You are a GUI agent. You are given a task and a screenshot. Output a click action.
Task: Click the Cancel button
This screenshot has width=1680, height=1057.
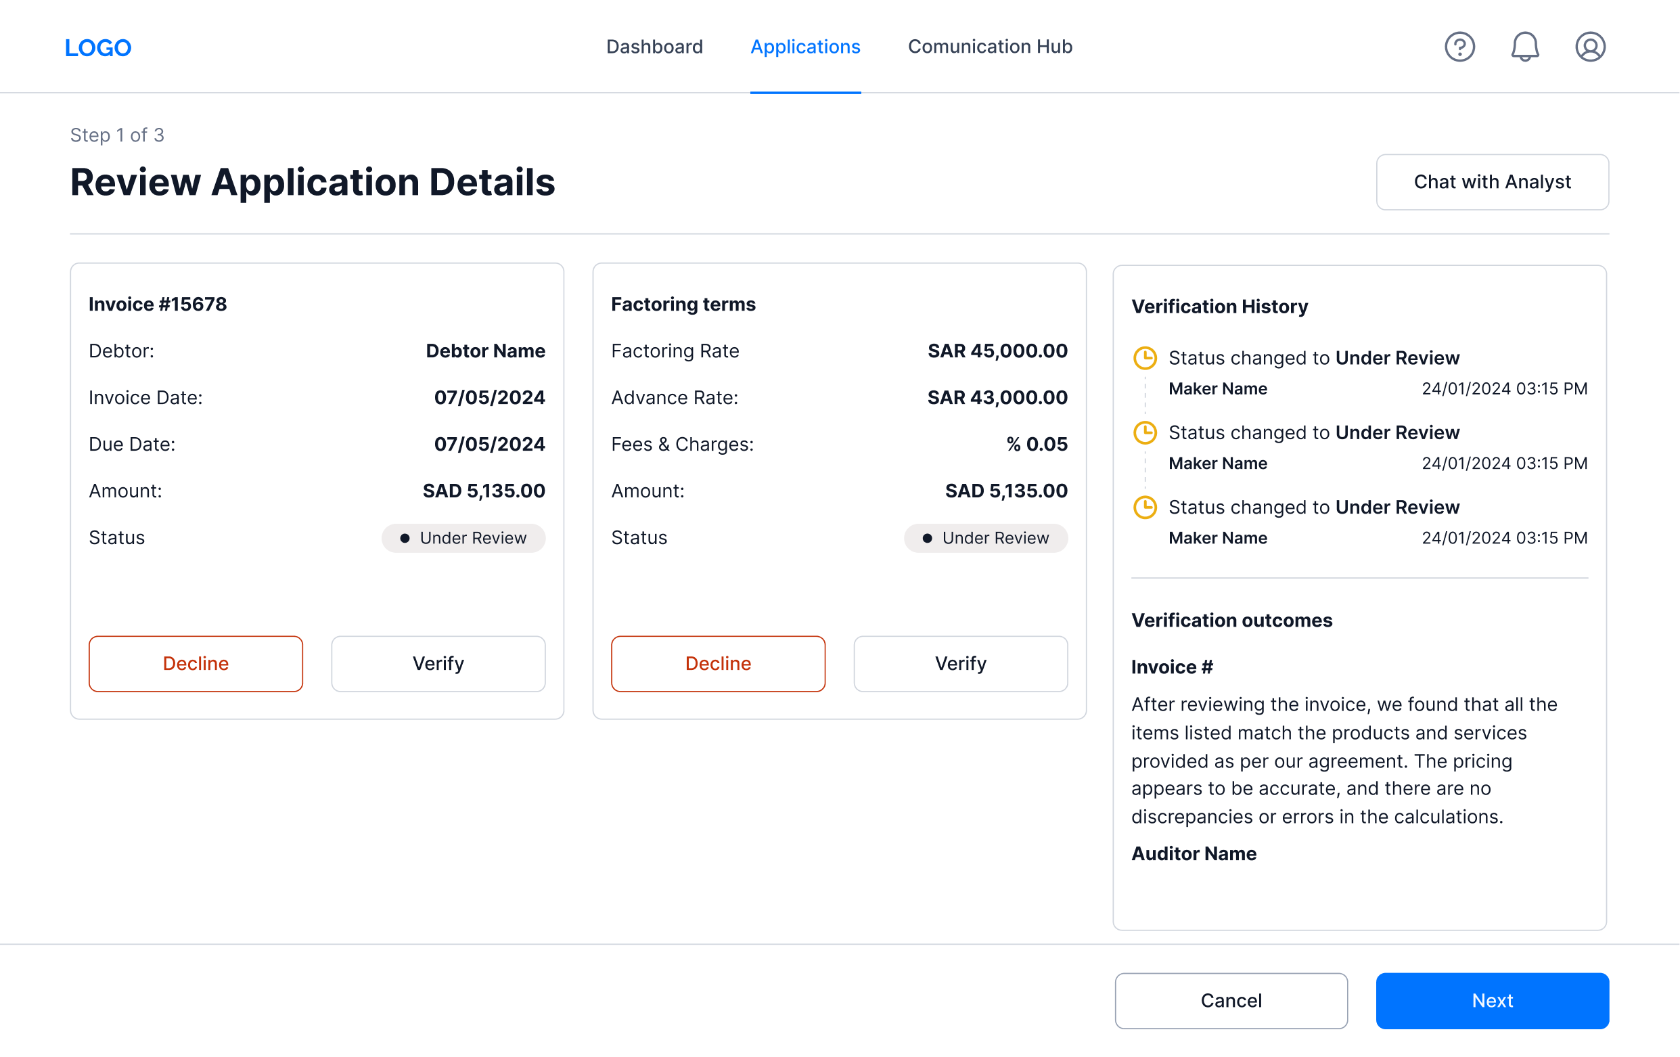tap(1231, 1000)
